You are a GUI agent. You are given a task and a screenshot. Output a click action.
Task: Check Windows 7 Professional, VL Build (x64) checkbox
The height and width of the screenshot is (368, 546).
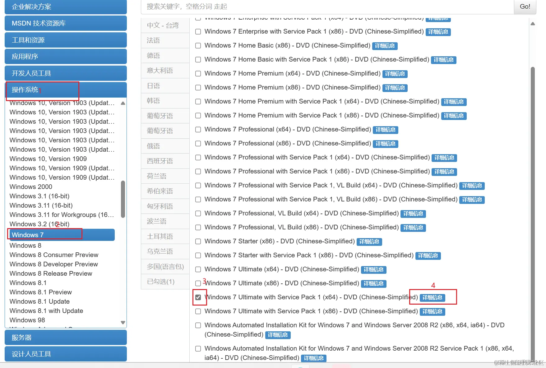coord(198,214)
